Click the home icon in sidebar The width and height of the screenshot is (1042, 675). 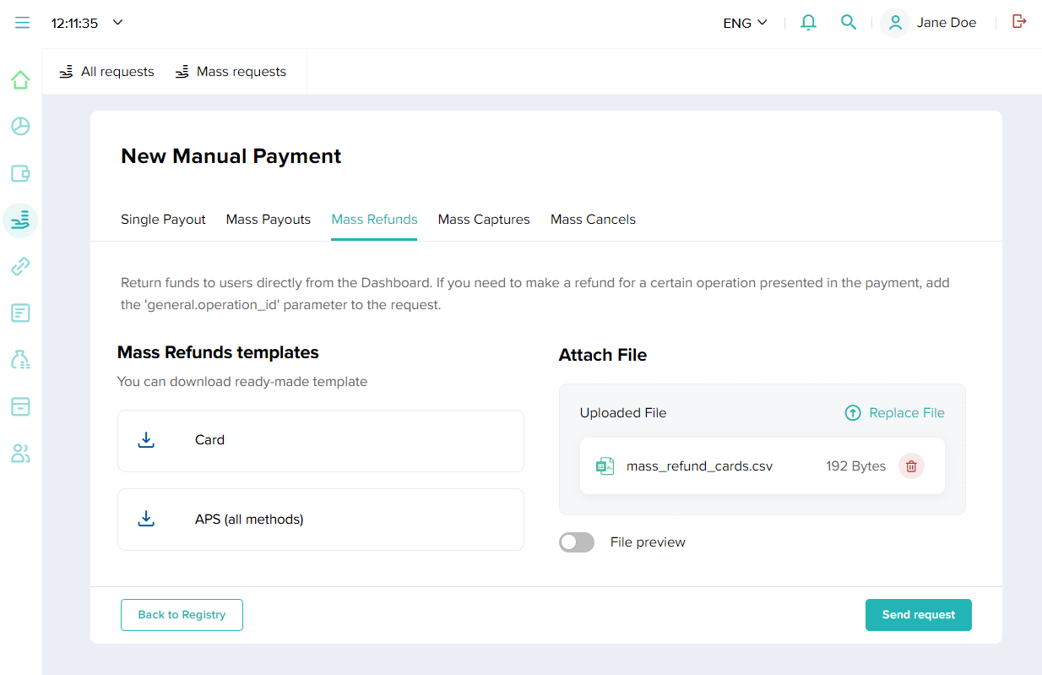point(20,80)
